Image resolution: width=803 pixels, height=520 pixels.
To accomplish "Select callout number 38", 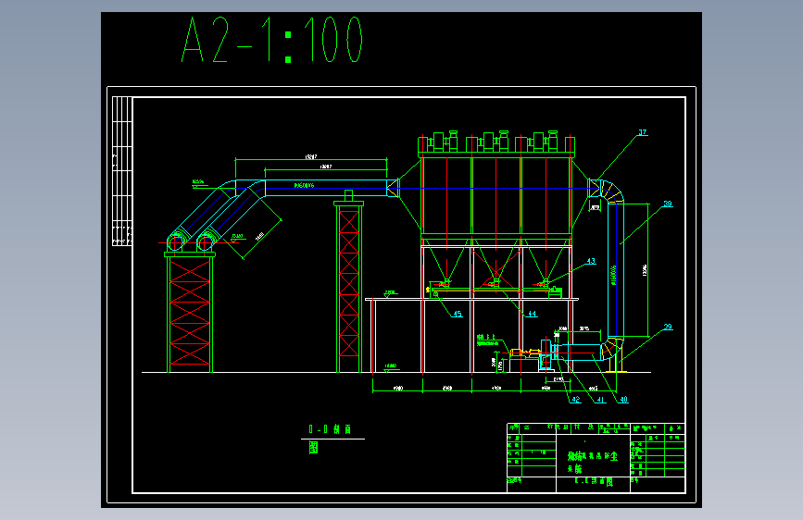I will point(668,204).
